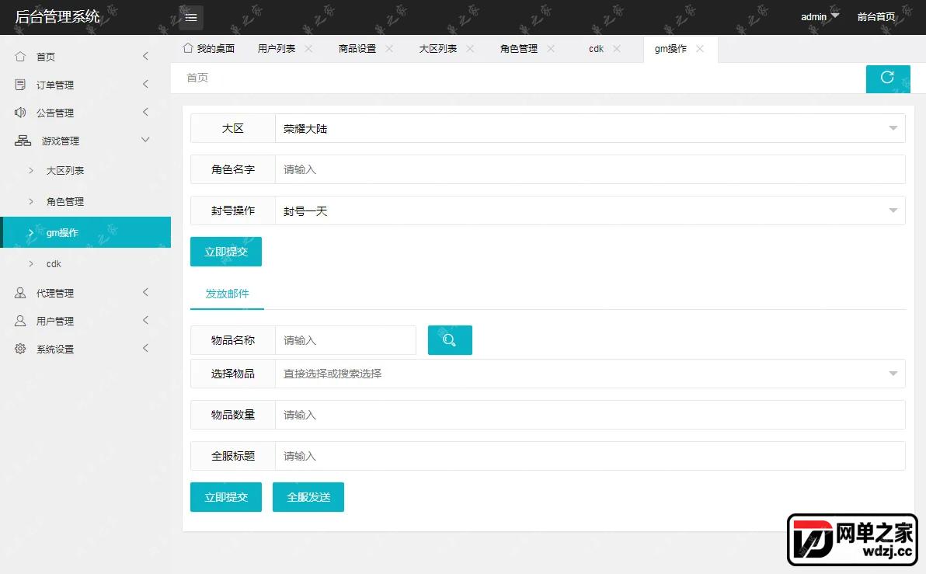Click the 代理管理 person icon
This screenshot has width=926, height=574.
point(20,292)
